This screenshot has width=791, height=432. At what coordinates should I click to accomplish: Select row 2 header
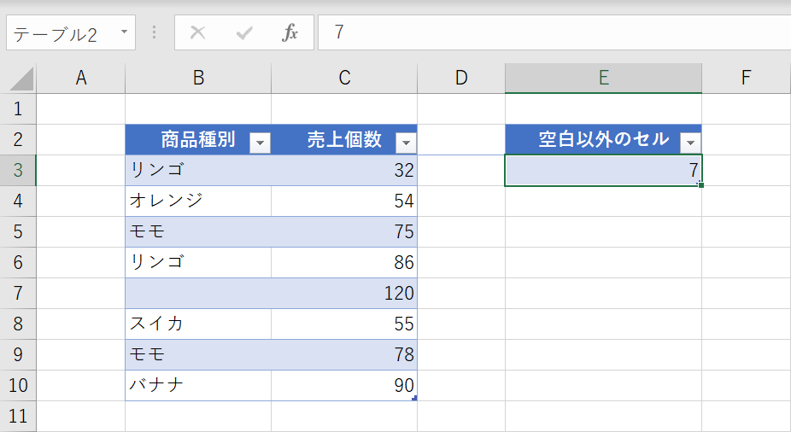(x=18, y=140)
